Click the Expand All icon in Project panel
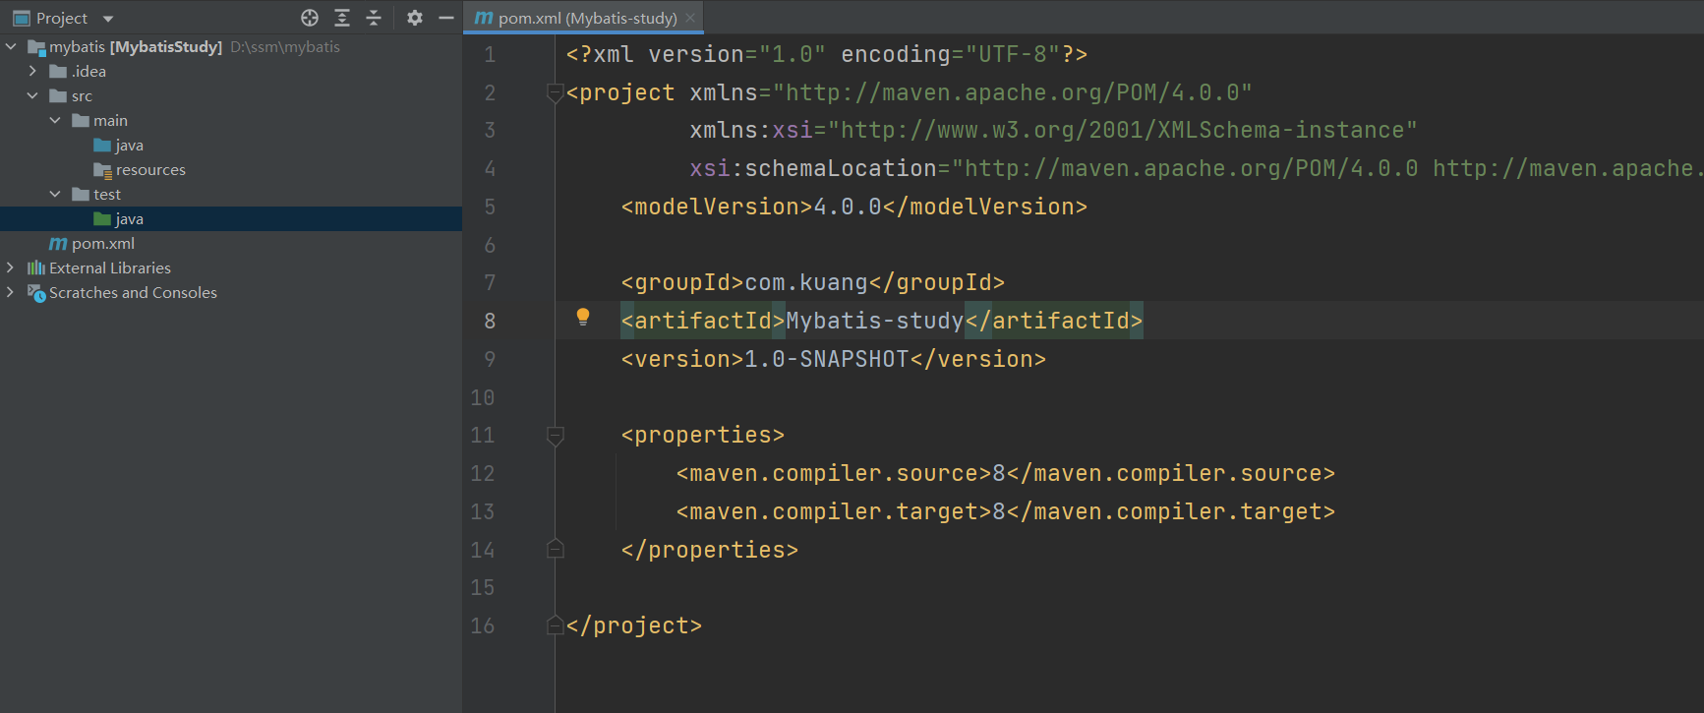The image size is (1704, 713). click(x=342, y=18)
